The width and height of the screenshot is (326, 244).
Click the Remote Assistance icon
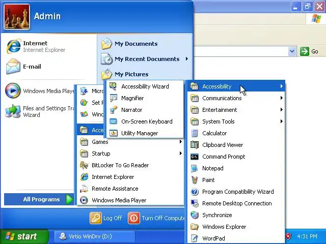(x=84, y=189)
